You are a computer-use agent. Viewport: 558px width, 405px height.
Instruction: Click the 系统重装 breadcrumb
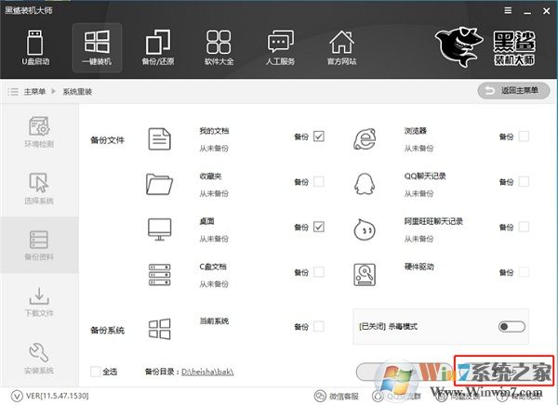click(x=77, y=92)
